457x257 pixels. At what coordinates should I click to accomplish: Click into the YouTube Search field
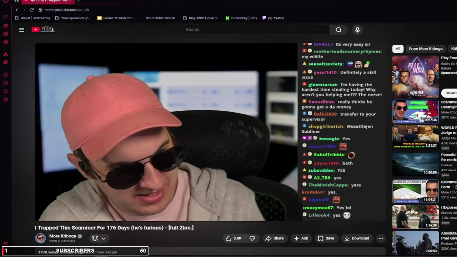click(255, 30)
